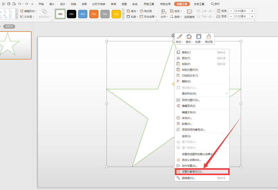This screenshot has height=190, width=278.
Task: Switch to the 设计 ribbon tab
Action: click(x=62, y=4)
